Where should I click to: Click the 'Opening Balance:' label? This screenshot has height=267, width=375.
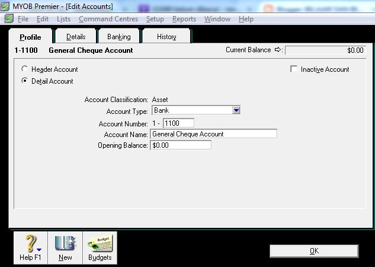click(123, 145)
